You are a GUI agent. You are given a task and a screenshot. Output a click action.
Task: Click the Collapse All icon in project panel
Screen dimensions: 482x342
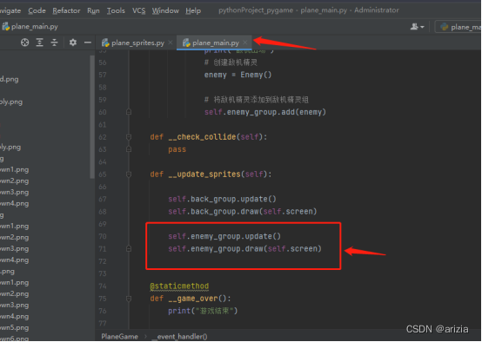click(x=55, y=43)
